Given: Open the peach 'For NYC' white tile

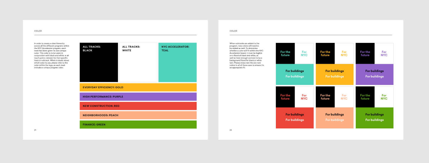Looking at the screenshot, I should point(344,97).
